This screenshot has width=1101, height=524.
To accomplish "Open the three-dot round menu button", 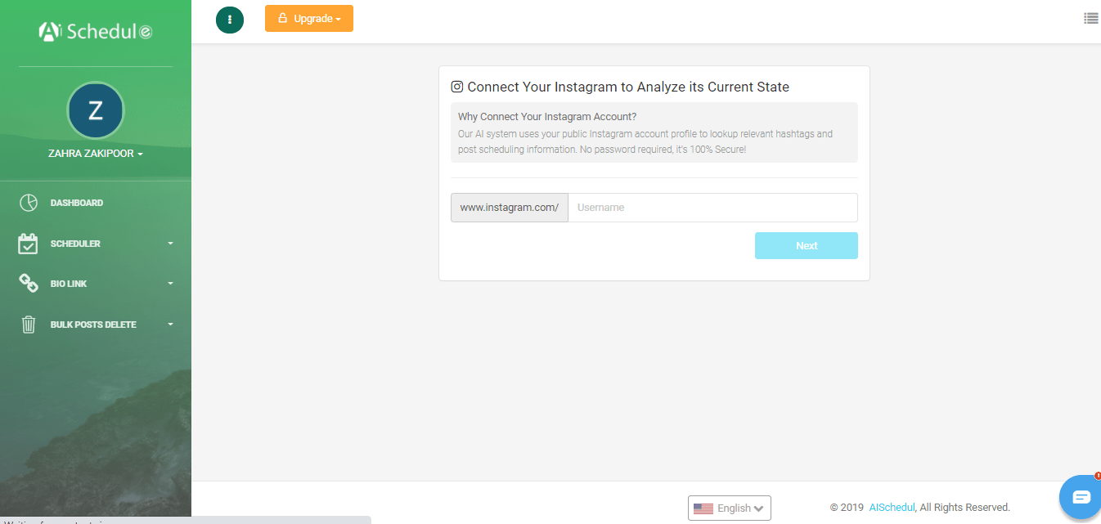I will (230, 20).
